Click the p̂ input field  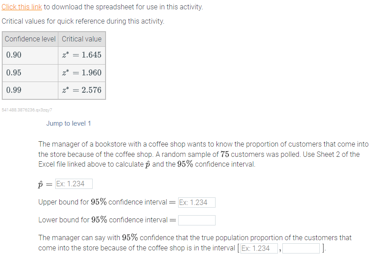point(73,184)
